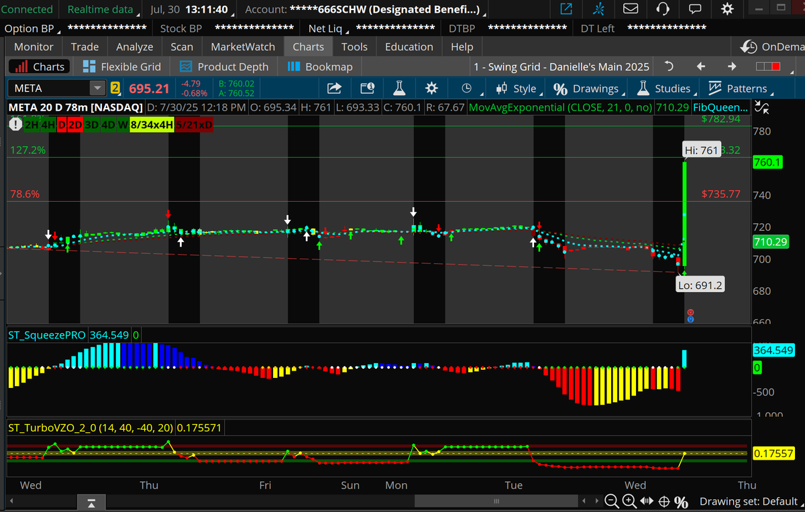Switch to the MarketWatch tab

point(242,47)
